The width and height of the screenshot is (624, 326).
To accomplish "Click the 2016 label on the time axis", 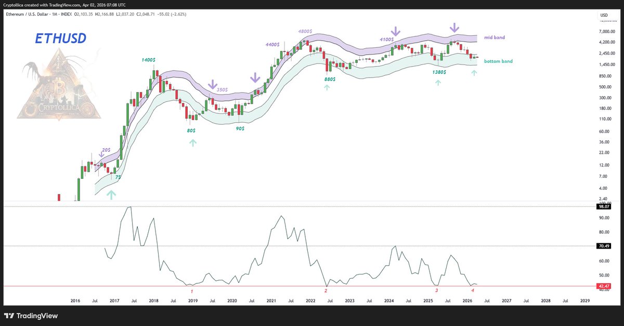I will 75,301.
